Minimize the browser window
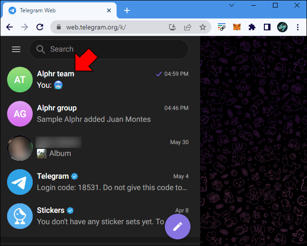Screen dimensions: 307x246 tap(253, 5)
